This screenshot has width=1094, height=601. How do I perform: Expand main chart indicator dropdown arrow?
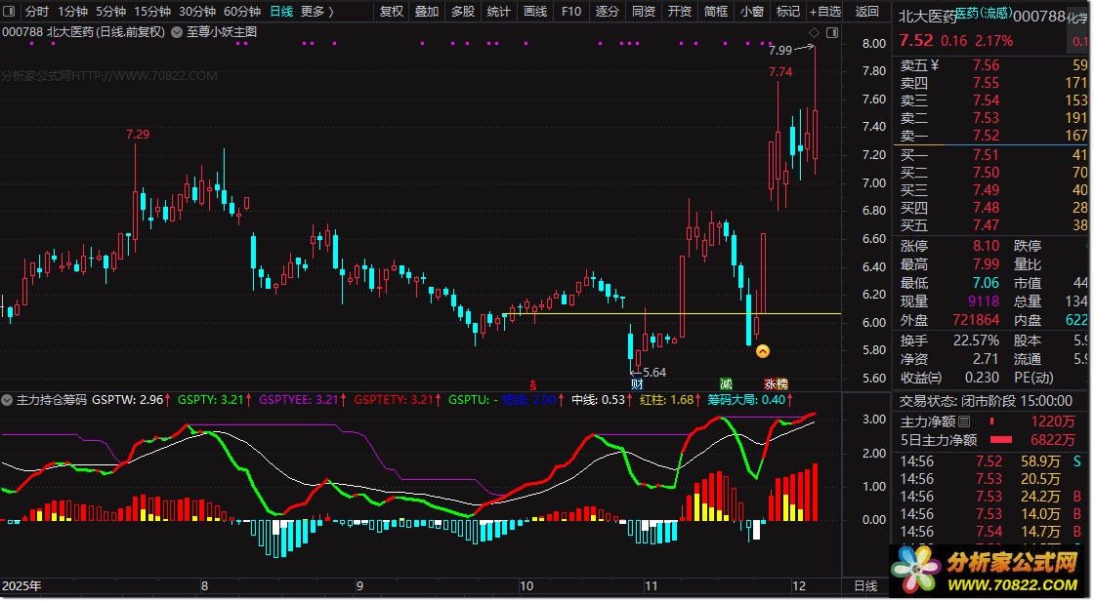click(176, 32)
